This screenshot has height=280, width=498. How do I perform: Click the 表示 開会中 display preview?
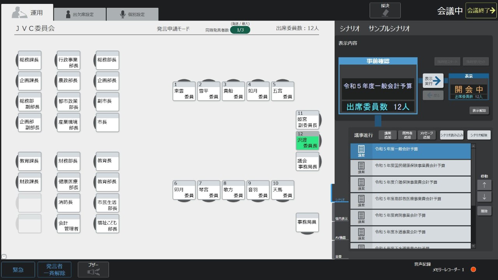tap(469, 87)
